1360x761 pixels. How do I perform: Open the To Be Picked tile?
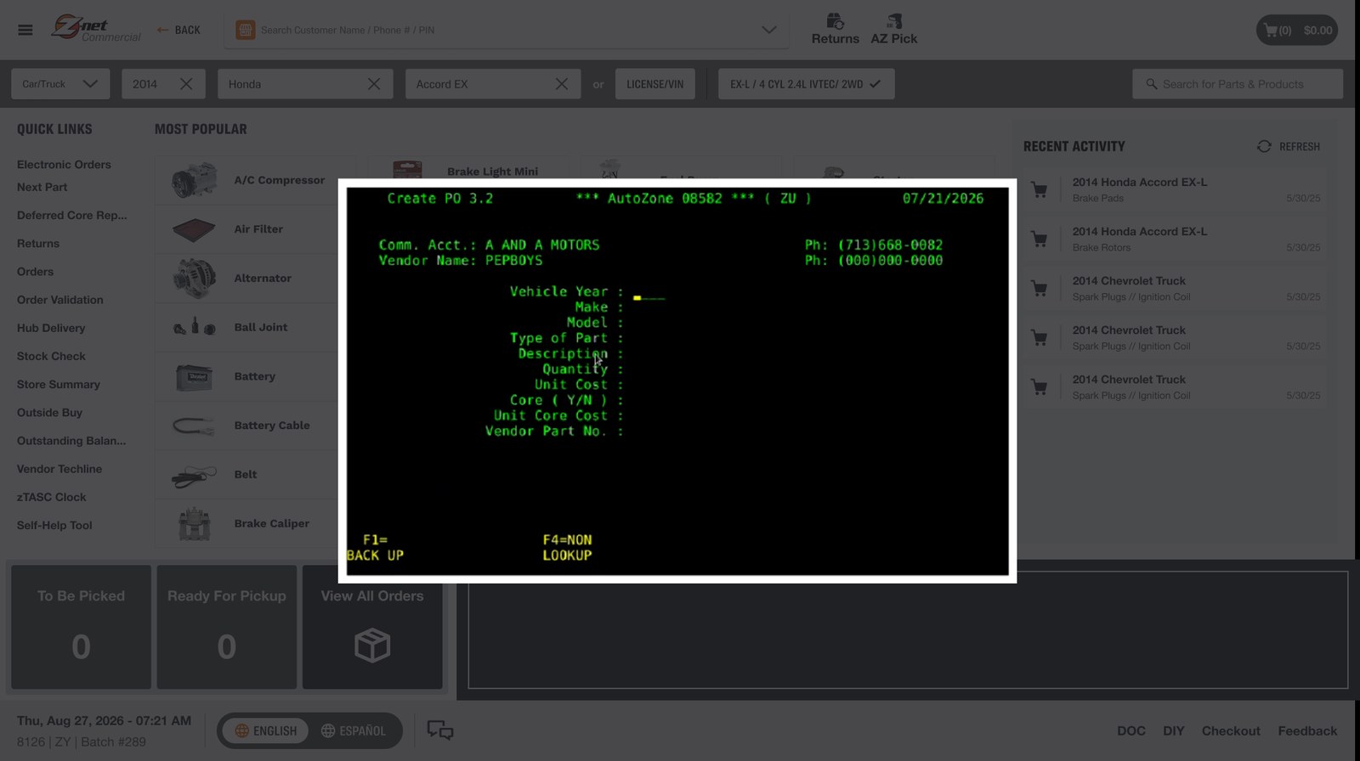pos(81,627)
